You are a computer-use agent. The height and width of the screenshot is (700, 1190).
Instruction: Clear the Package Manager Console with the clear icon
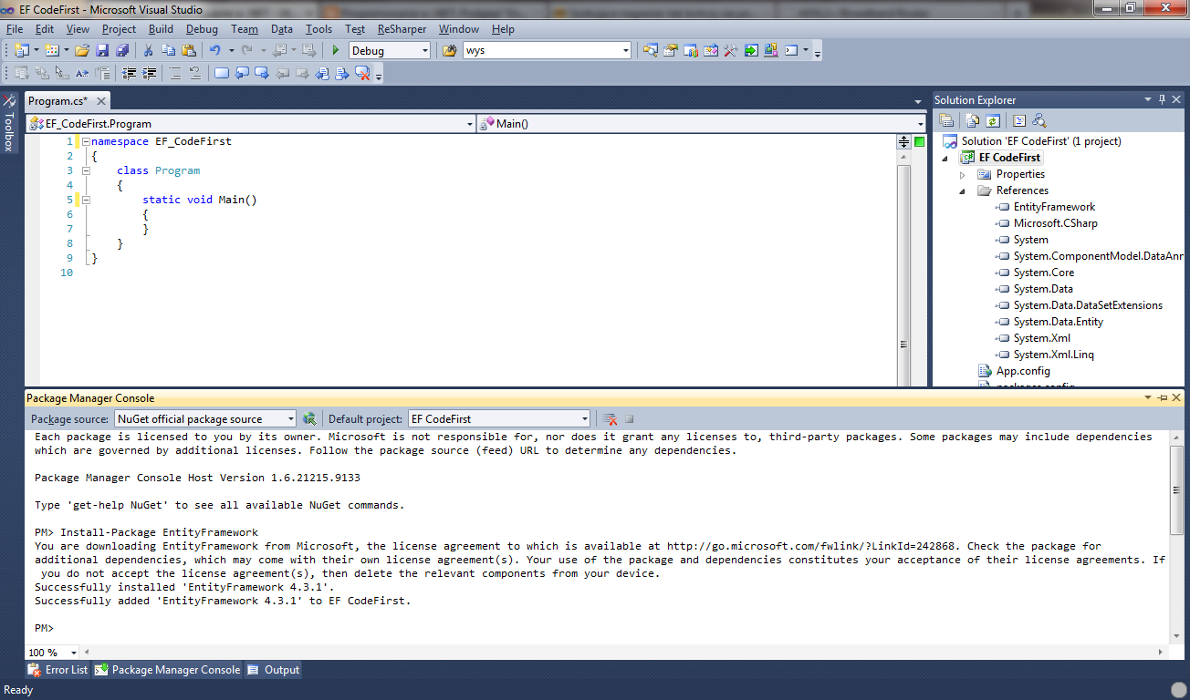610,419
